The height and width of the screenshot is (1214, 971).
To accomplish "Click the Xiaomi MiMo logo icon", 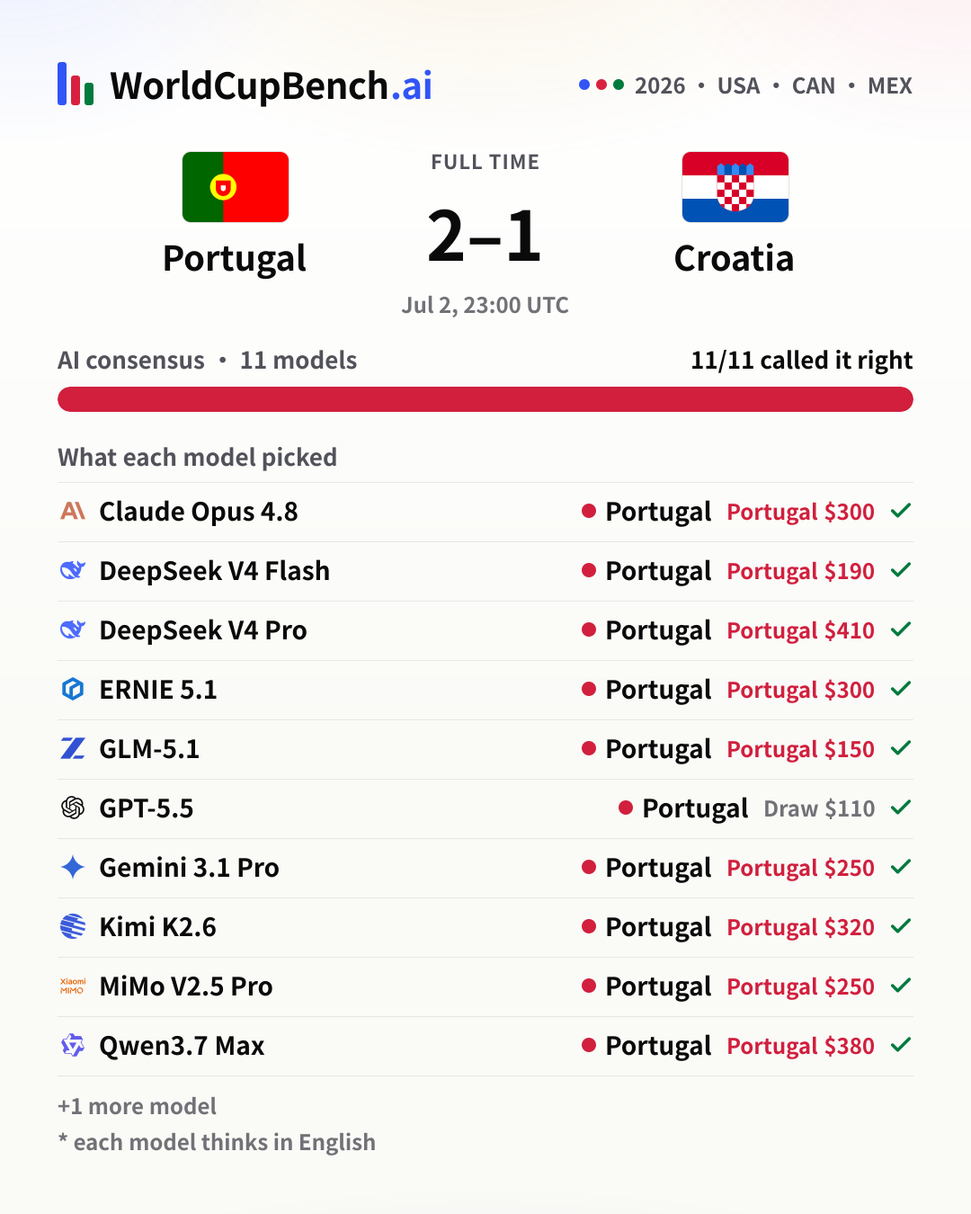I will [73, 986].
